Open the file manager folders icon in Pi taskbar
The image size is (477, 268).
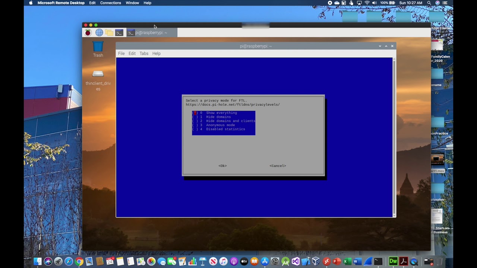pyautogui.click(x=109, y=33)
